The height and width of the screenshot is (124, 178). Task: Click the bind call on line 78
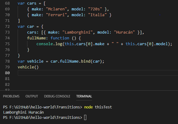[86, 61]
